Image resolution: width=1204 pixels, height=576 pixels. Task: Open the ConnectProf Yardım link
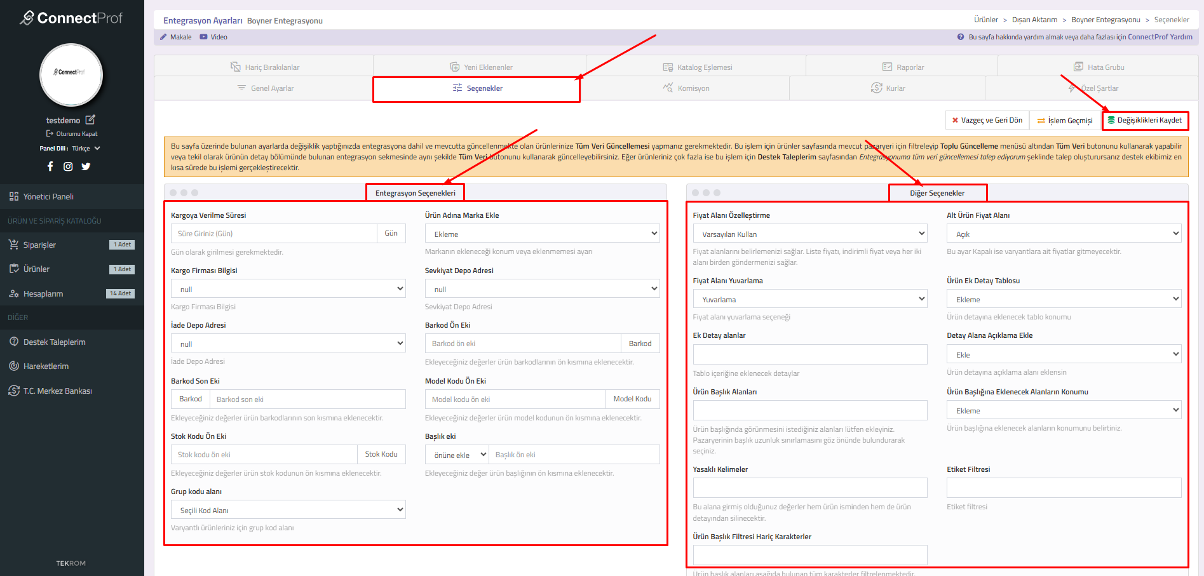click(x=1160, y=37)
